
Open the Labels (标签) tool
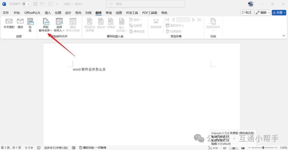click(x=30, y=25)
